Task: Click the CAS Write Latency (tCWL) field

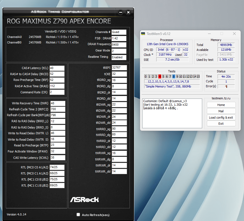Action: point(58,158)
